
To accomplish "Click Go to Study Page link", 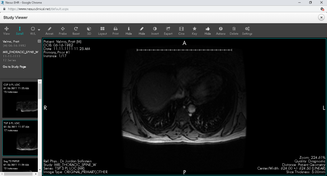I will pyautogui.click(x=14, y=67).
